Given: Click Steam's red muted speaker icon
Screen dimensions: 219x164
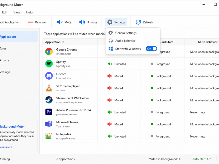Looking at the screenshot, I should click(x=109, y=100).
